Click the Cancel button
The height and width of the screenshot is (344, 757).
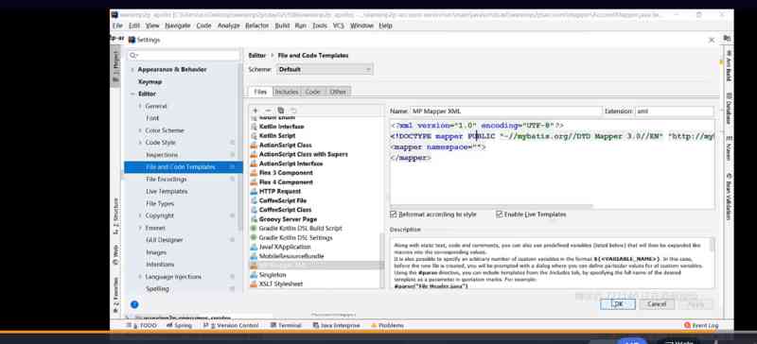click(x=657, y=304)
